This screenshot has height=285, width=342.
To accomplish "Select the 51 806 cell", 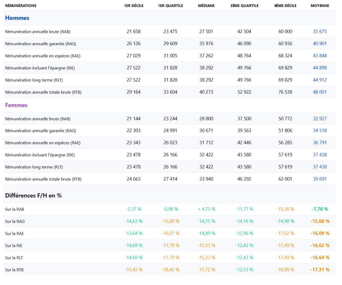I will pos(285,130).
